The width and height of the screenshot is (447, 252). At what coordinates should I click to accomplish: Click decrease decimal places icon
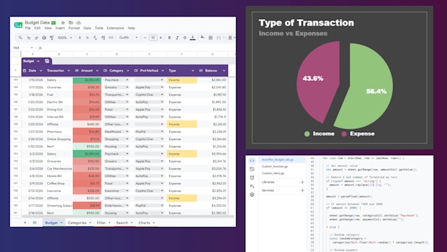point(95,38)
